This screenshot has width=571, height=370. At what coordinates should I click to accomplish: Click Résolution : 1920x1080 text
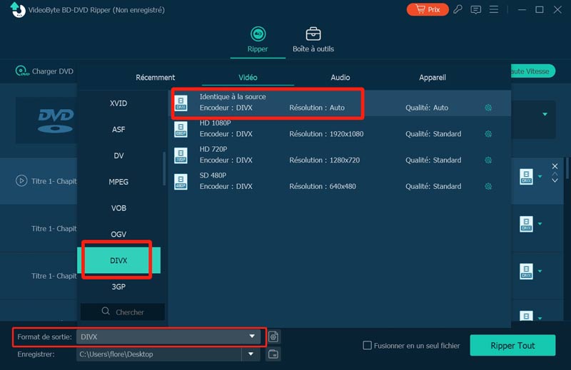[x=326, y=134]
